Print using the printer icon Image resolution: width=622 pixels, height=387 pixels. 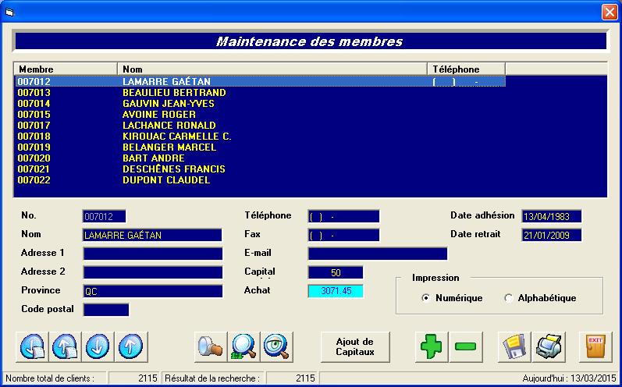coord(548,346)
